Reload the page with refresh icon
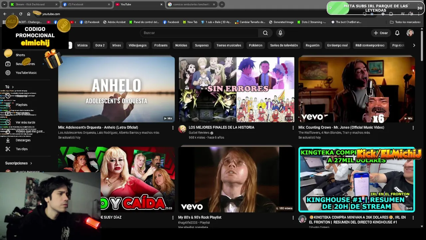The image size is (426, 240). pyautogui.click(x=21, y=14)
